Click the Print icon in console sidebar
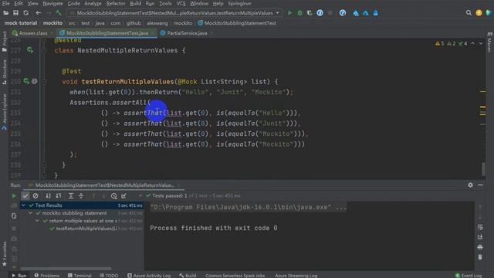The height and width of the screenshot is (278, 494). pyautogui.click(x=480, y=247)
